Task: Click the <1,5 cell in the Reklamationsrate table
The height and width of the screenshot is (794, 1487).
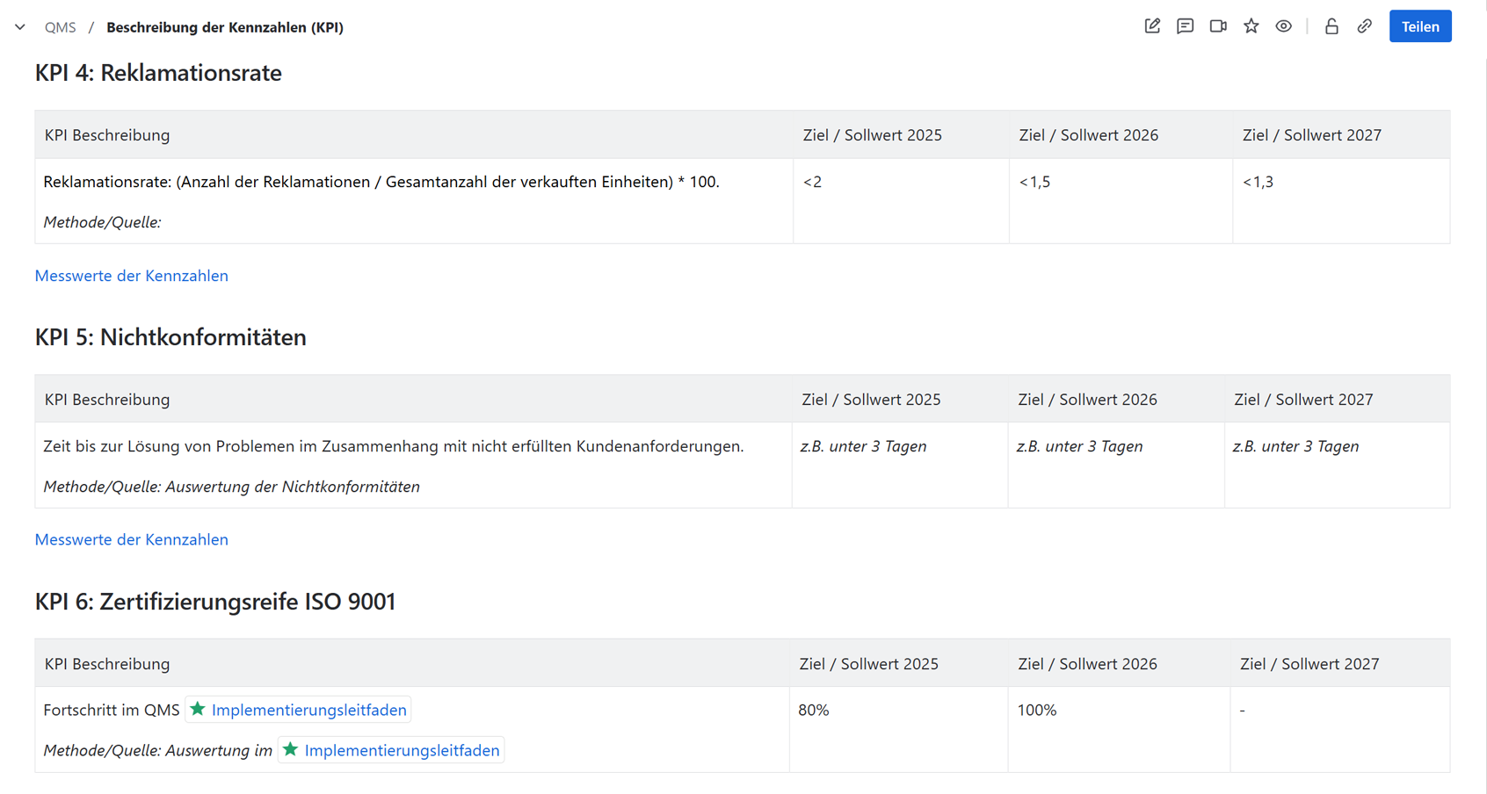Action: (1035, 182)
